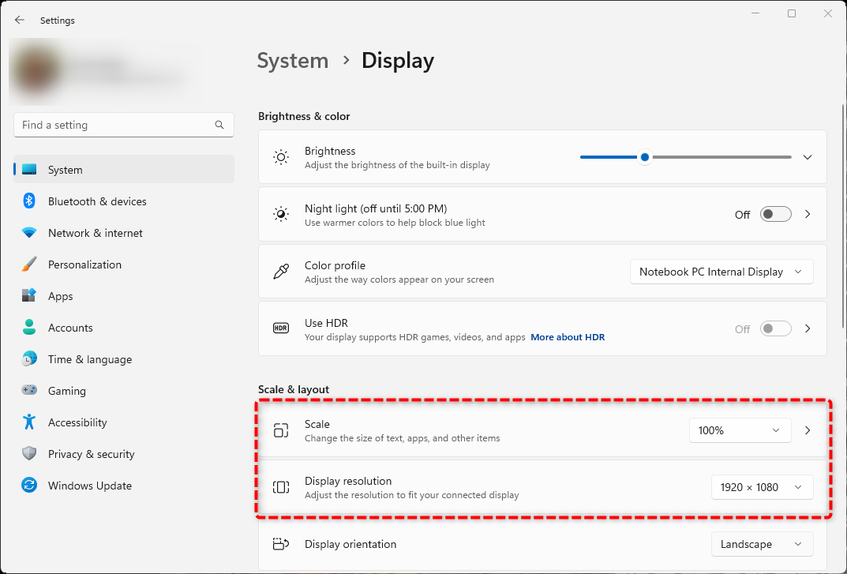
Task: Click the More about HDR link
Action: point(568,337)
